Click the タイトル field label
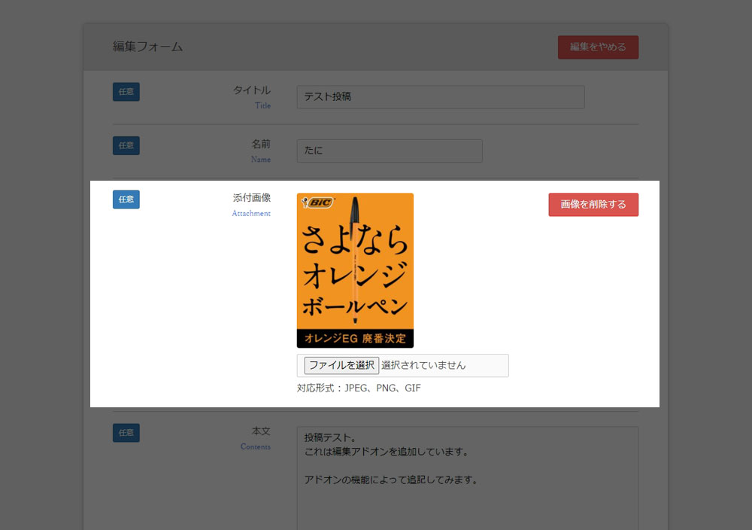Screen dimensions: 752x530 pos(252,90)
